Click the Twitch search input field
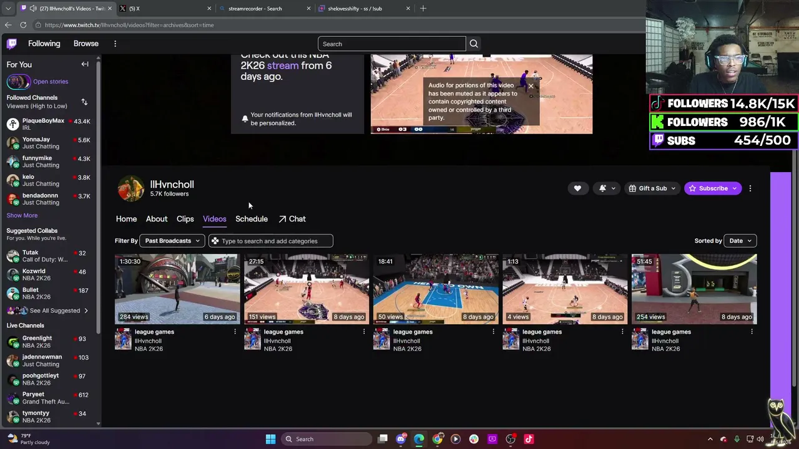Screen dimensions: 799x449 pyautogui.click(x=392, y=44)
